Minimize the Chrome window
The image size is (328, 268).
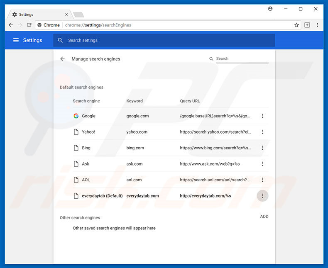[286, 9]
